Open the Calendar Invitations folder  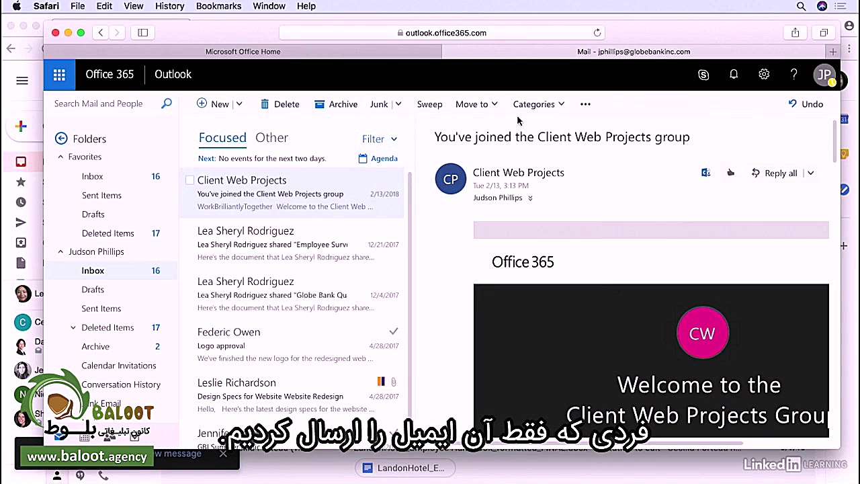tap(119, 365)
